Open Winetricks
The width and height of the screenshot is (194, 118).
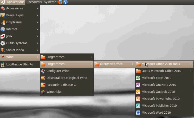pos(67,92)
